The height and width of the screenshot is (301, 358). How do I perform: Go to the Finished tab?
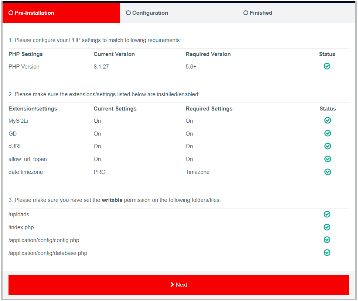tap(261, 13)
